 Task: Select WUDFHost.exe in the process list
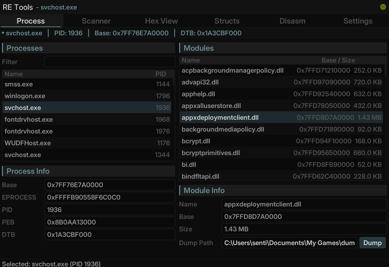[x=87, y=143]
